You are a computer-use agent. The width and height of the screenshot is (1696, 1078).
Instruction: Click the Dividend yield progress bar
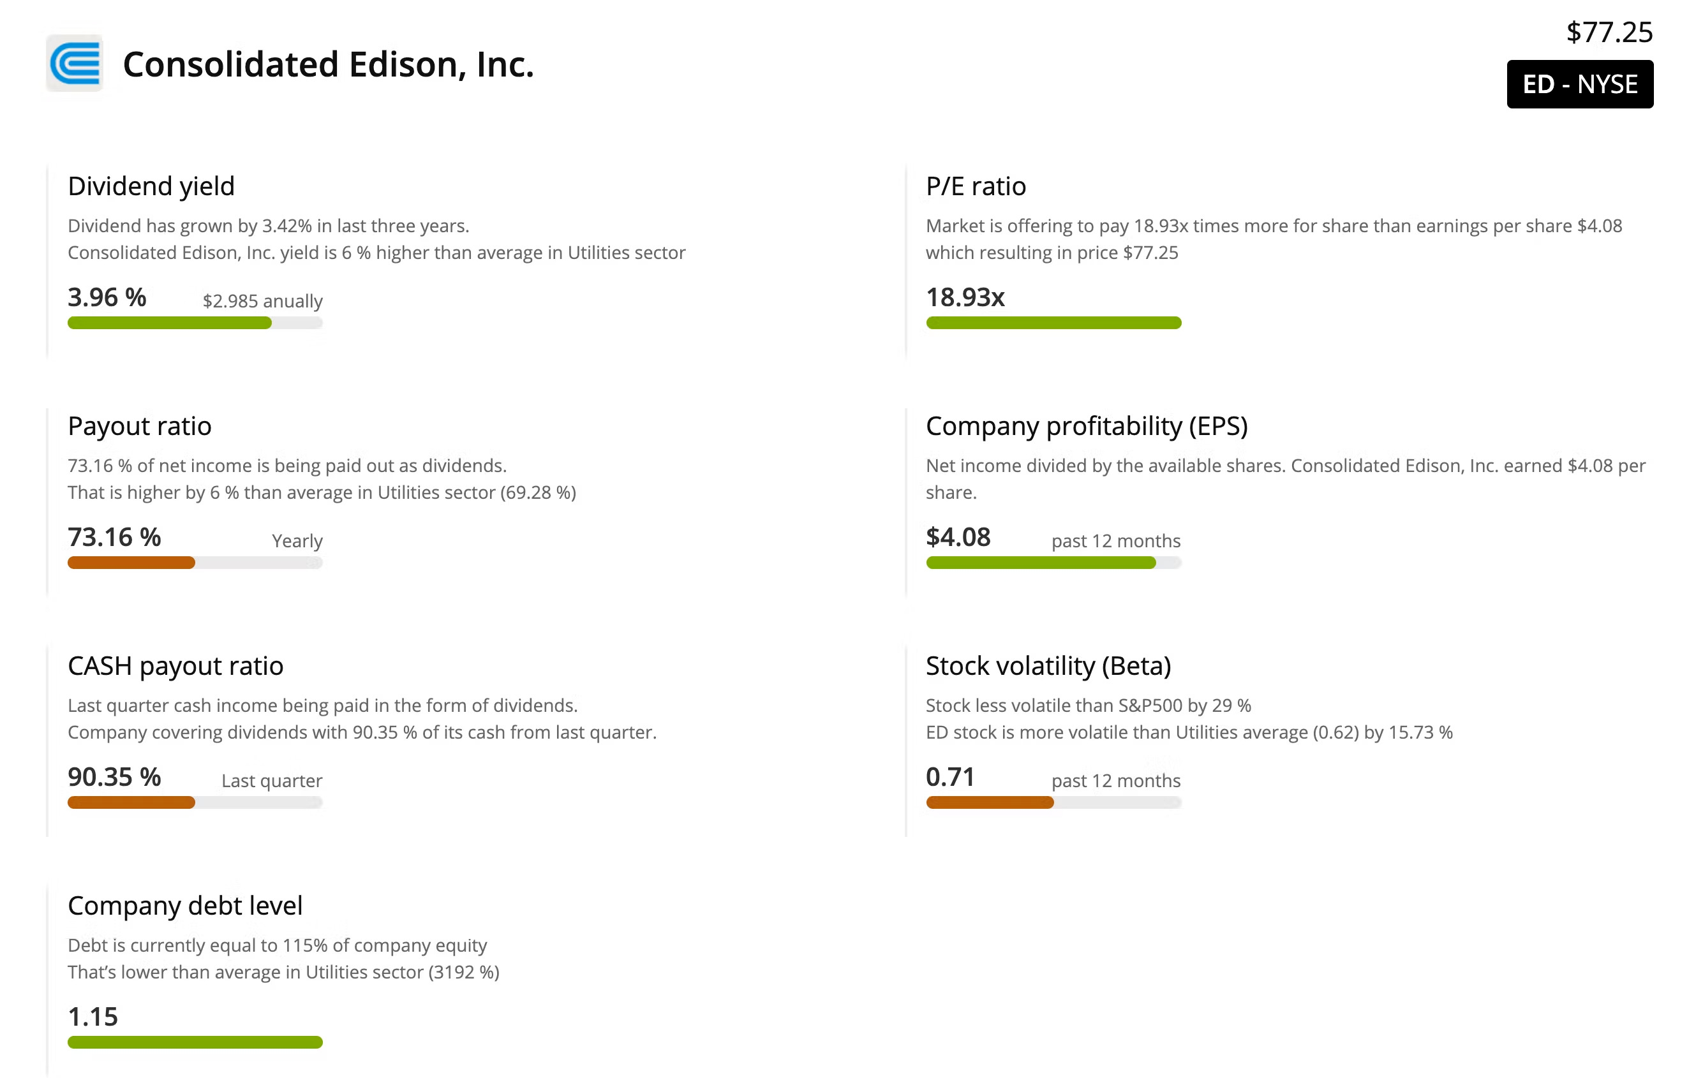tap(195, 323)
